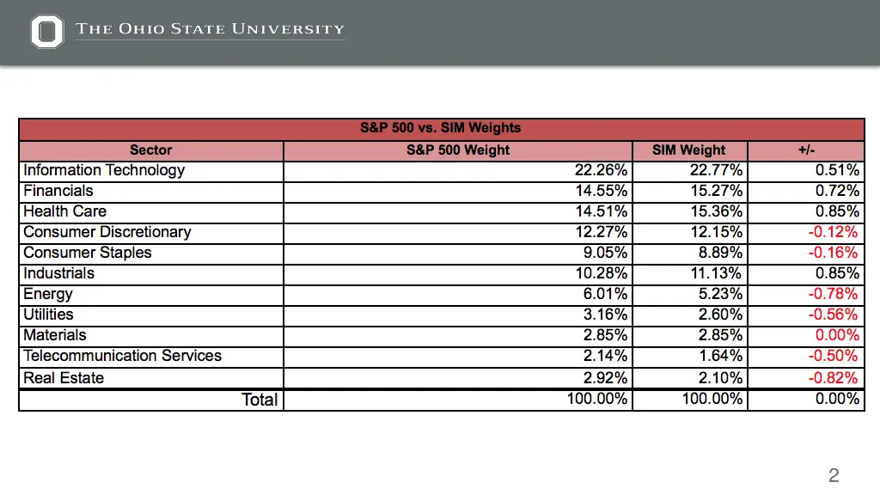The height and width of the screenshot is (495, 880).
Task: Click The Ohio State University title text
Action: point(210,28)
